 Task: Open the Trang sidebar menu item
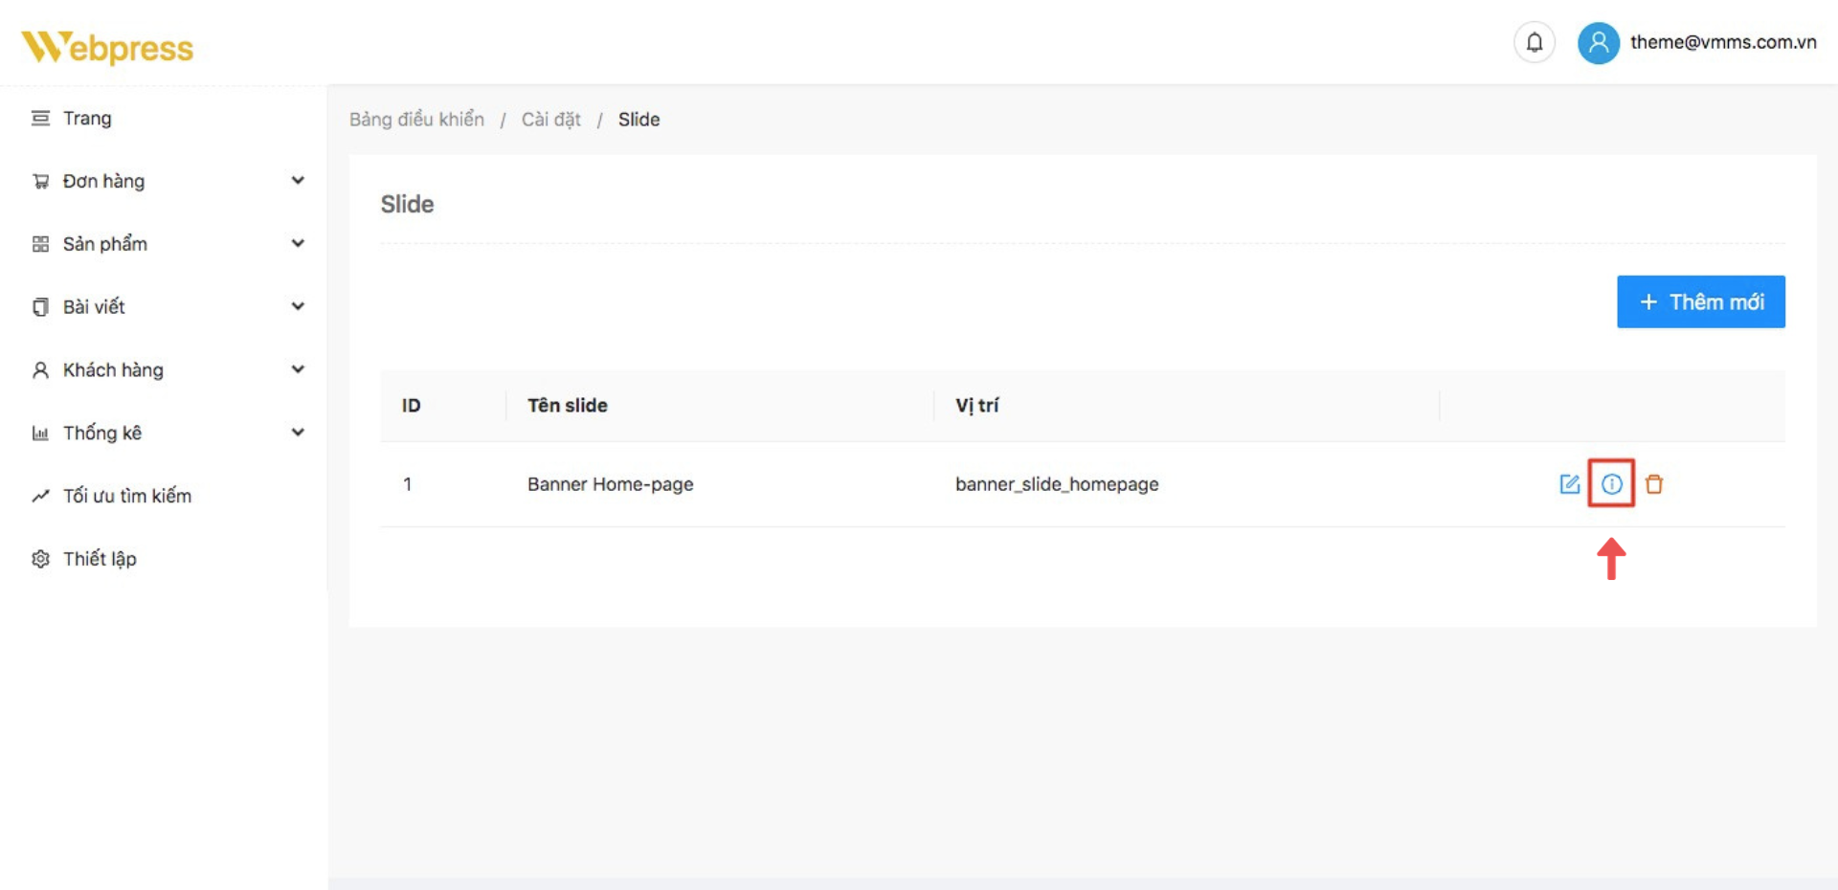tap(87, 119)
